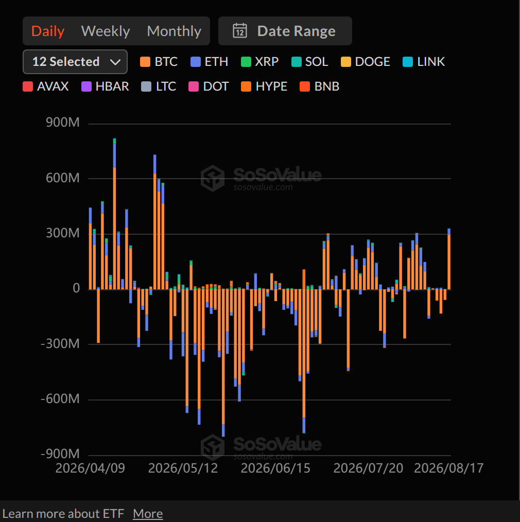Click the orange HYPE color swatch
Screen dimensions: 520x522
(246, 86)
